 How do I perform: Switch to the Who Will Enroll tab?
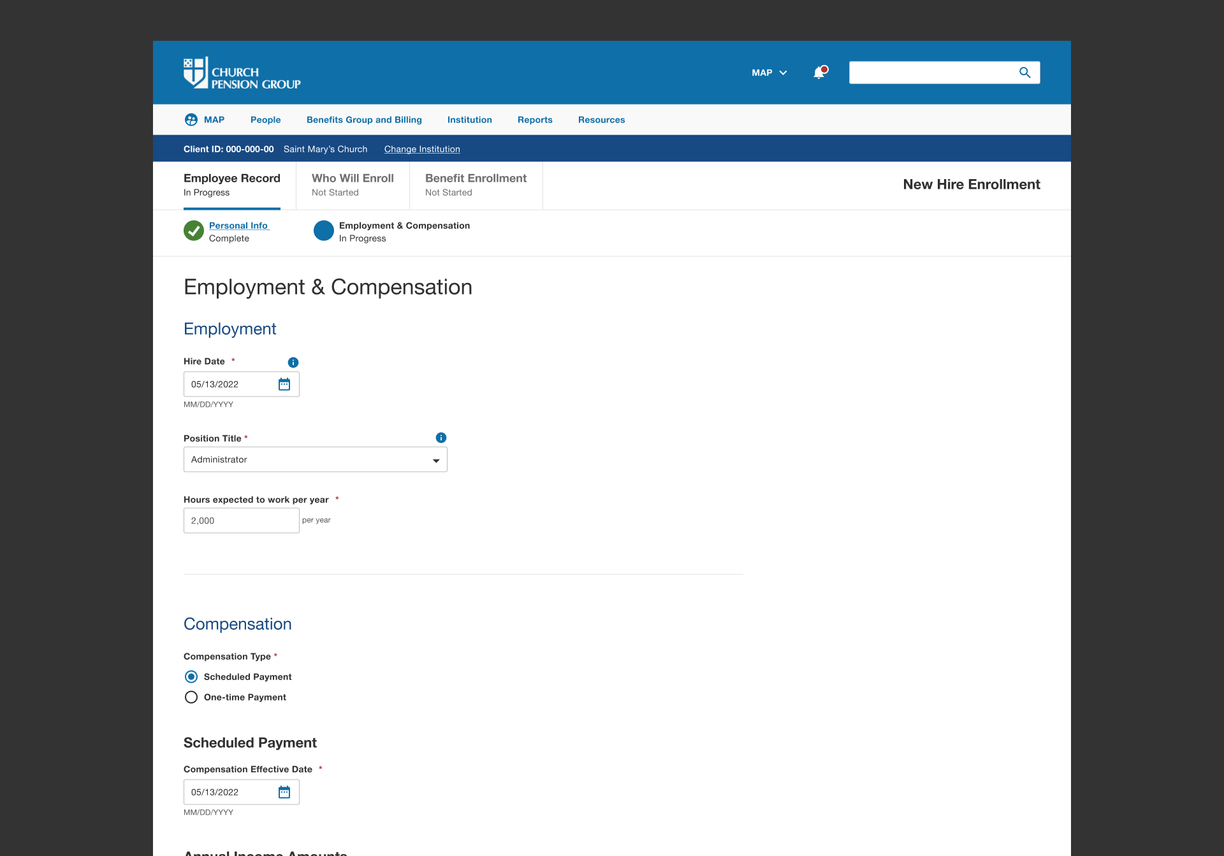[x=353, y=185]
